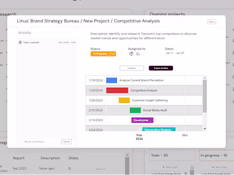Viewport: 234px width, 175px height.
Task: Select the red Competitive Analysis timeline bar
Action: 117,91
